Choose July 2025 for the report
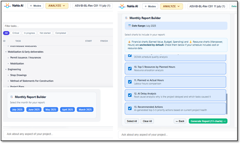The height and width of the screenshot is (144, 241). click(x=17, y=109)
